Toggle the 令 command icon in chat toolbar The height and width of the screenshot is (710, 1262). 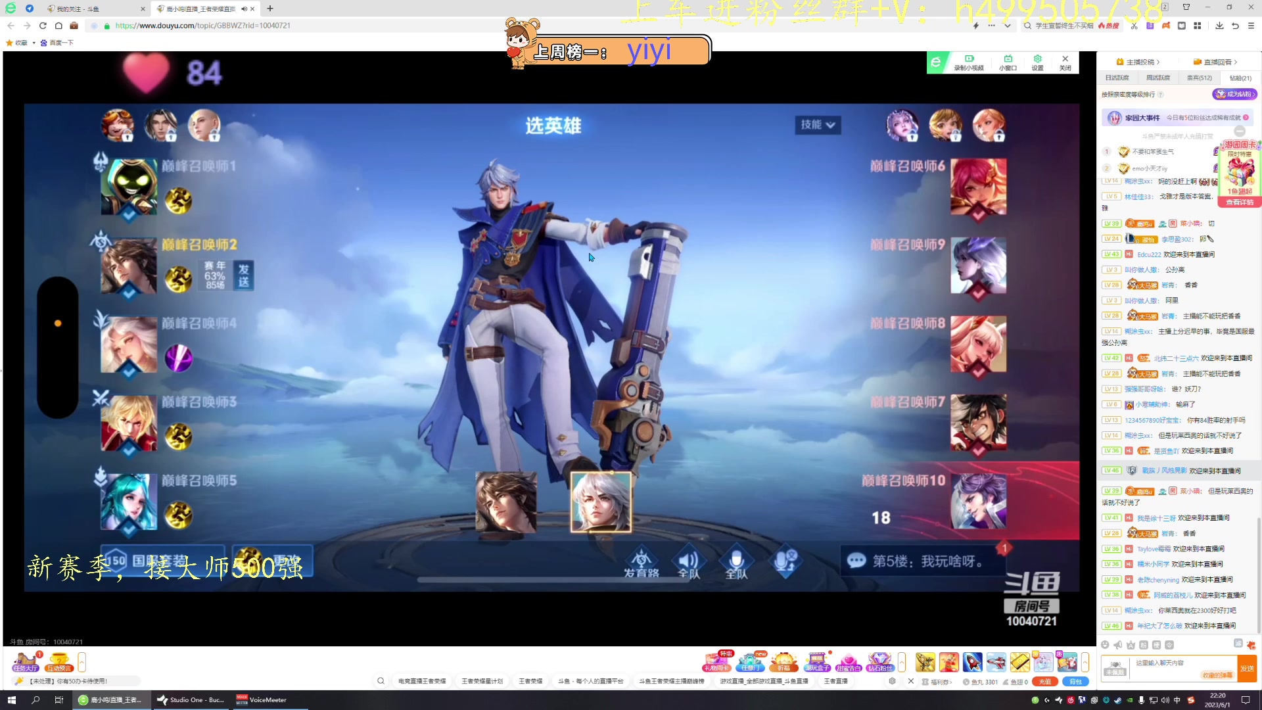(1169, 645)
